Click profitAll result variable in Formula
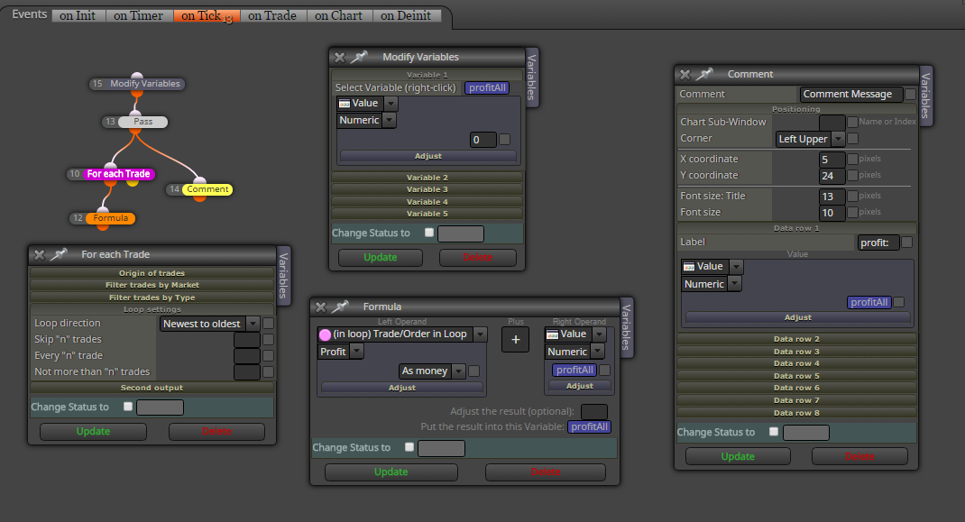This screenshot has width=965, height=522. tap(589, 426)
